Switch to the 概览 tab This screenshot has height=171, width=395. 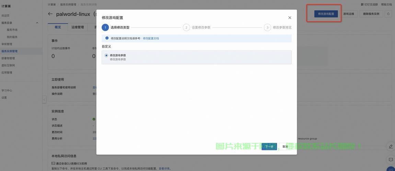(58, 27)
